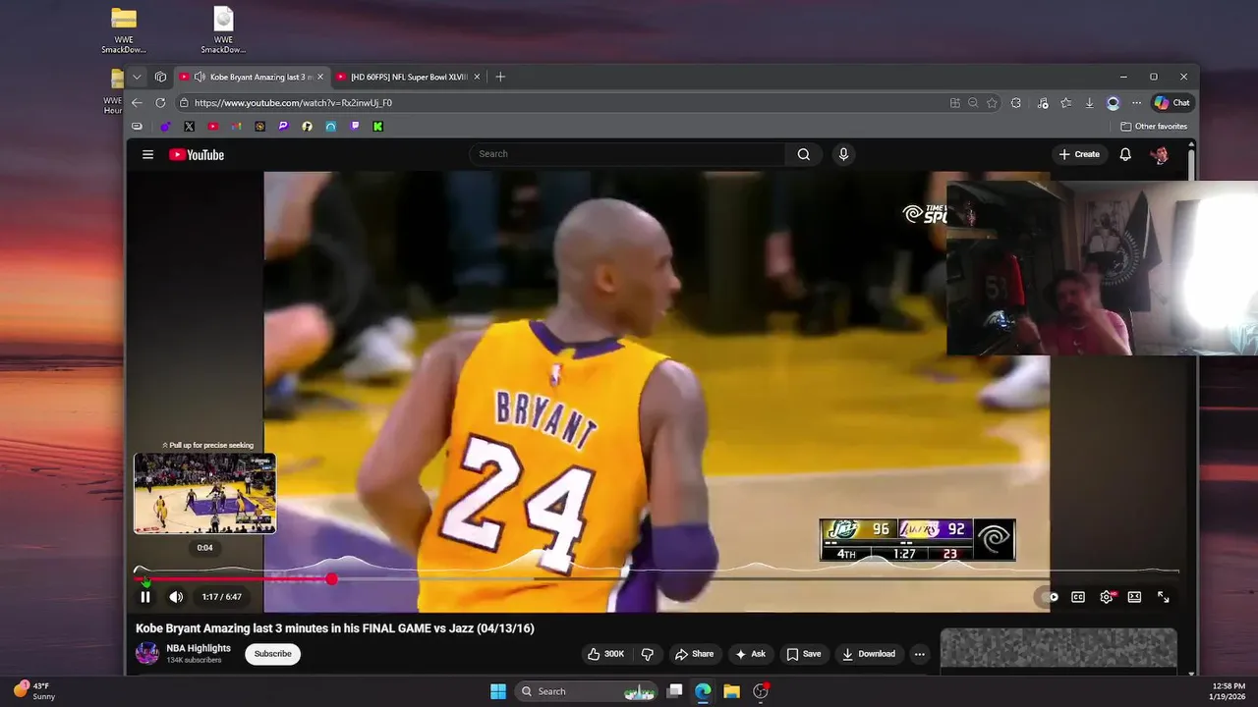This screenshot has height=707, width=1258.
Task: Download the video
Action: pyautogui.click(x=869, y=654)
